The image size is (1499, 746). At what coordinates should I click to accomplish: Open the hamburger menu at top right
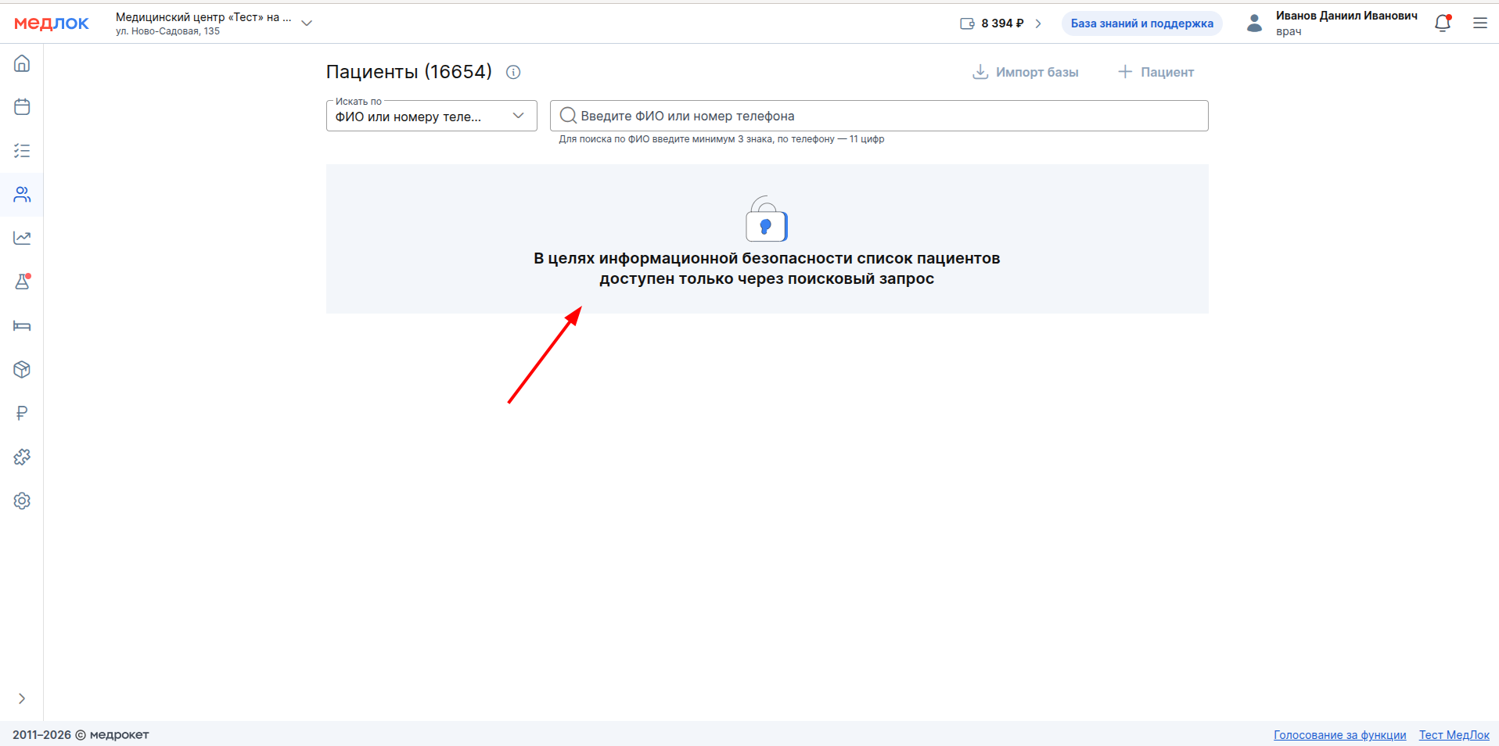(1479, 23)
